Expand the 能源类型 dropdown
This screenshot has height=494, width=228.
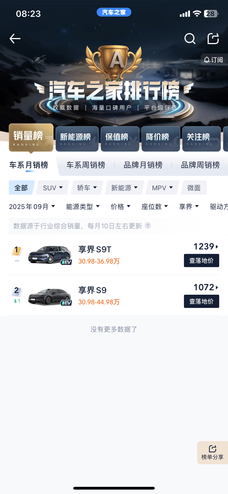pos(83,206)
